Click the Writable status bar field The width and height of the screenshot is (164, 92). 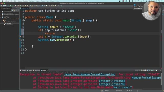(107, 91)
